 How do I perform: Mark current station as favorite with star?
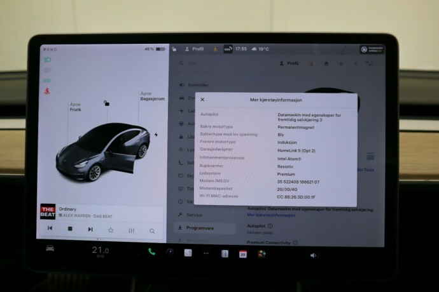pos(111,229)
